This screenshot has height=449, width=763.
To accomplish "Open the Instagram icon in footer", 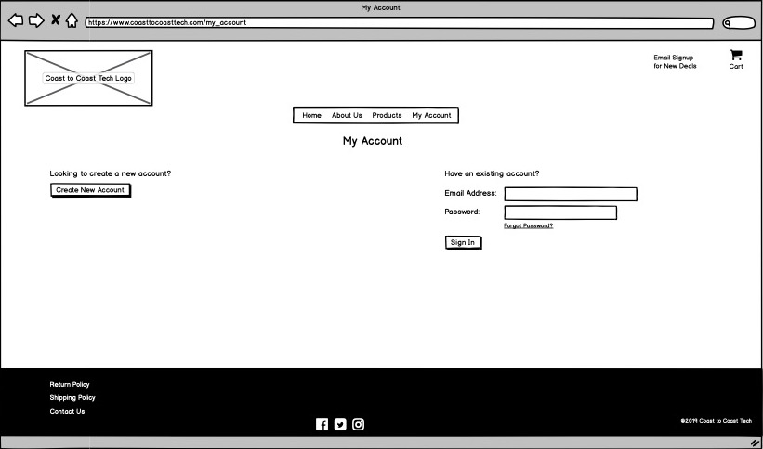I will (x=358, y=425).
